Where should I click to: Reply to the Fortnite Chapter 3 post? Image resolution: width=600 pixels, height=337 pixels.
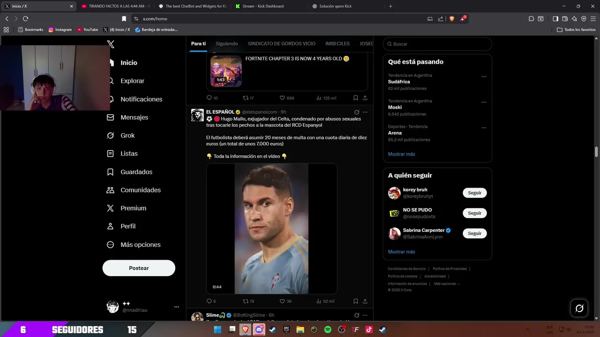[212, 98]
